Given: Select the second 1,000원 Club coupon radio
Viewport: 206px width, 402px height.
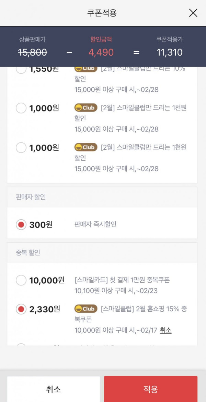Looking at the screenshot, I should (21, 148).
